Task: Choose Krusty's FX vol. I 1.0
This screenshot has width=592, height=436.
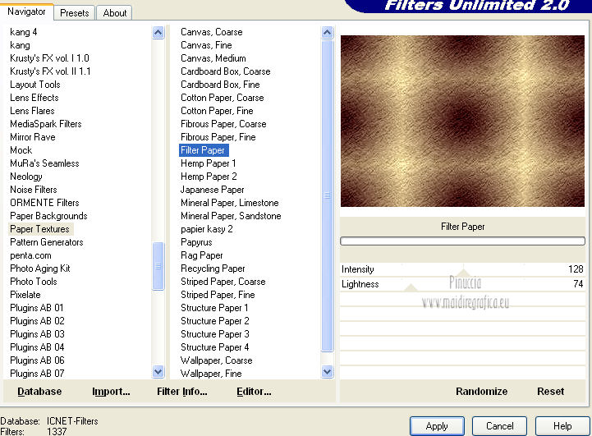Action: point(49,58)
